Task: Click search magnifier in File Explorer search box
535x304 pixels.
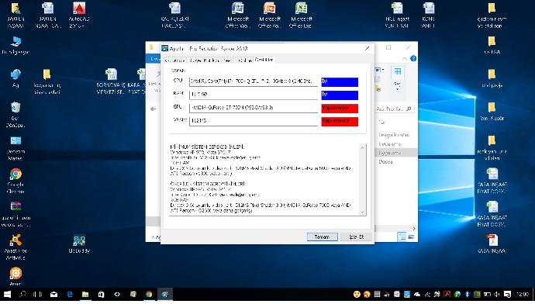Action: click(409, 109)
